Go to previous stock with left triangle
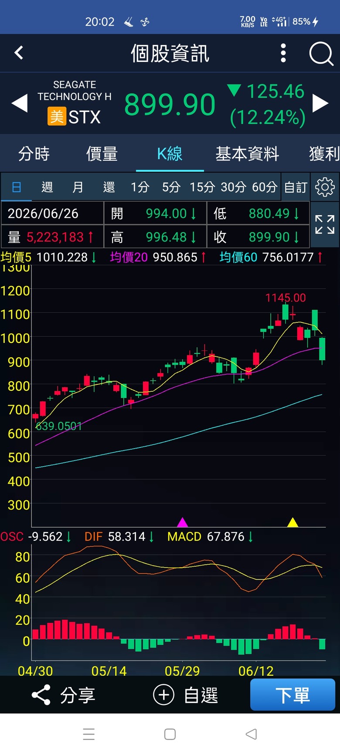Viewport: 340px width, 755px height. 19,104
